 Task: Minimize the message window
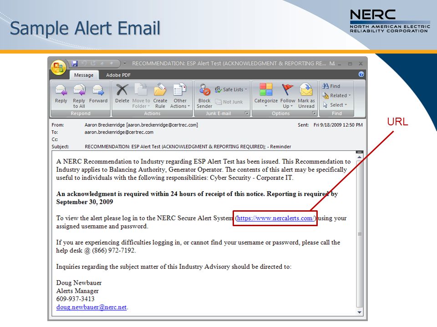click(340, 64)
